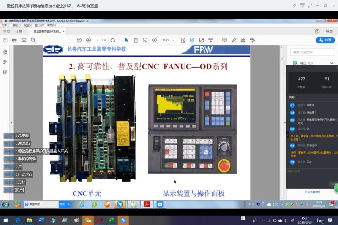338x225 pixels.
Task: Open the 视图(V) menu
Action: click(x=28, y=25)
